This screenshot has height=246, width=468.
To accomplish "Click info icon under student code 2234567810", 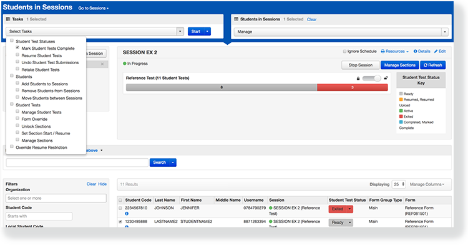I will (127, 214).
